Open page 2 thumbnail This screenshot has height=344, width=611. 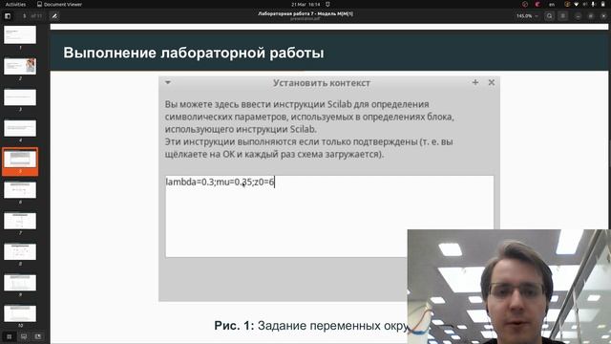(20, 66)
